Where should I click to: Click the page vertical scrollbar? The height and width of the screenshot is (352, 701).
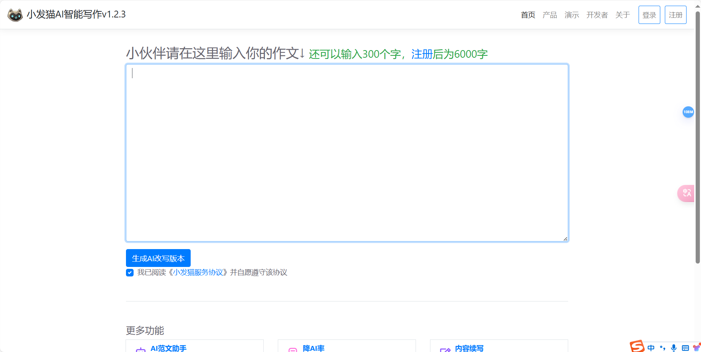(698, 137)
